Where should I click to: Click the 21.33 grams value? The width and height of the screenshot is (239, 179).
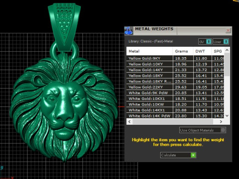pyautogui.click(x=181, y=70)
